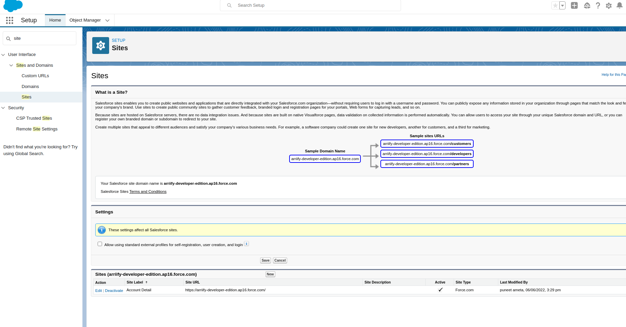Click magnifier icon in Quick Find box
The width and height of the screenshot is (626, 327).
click(8, 39)
